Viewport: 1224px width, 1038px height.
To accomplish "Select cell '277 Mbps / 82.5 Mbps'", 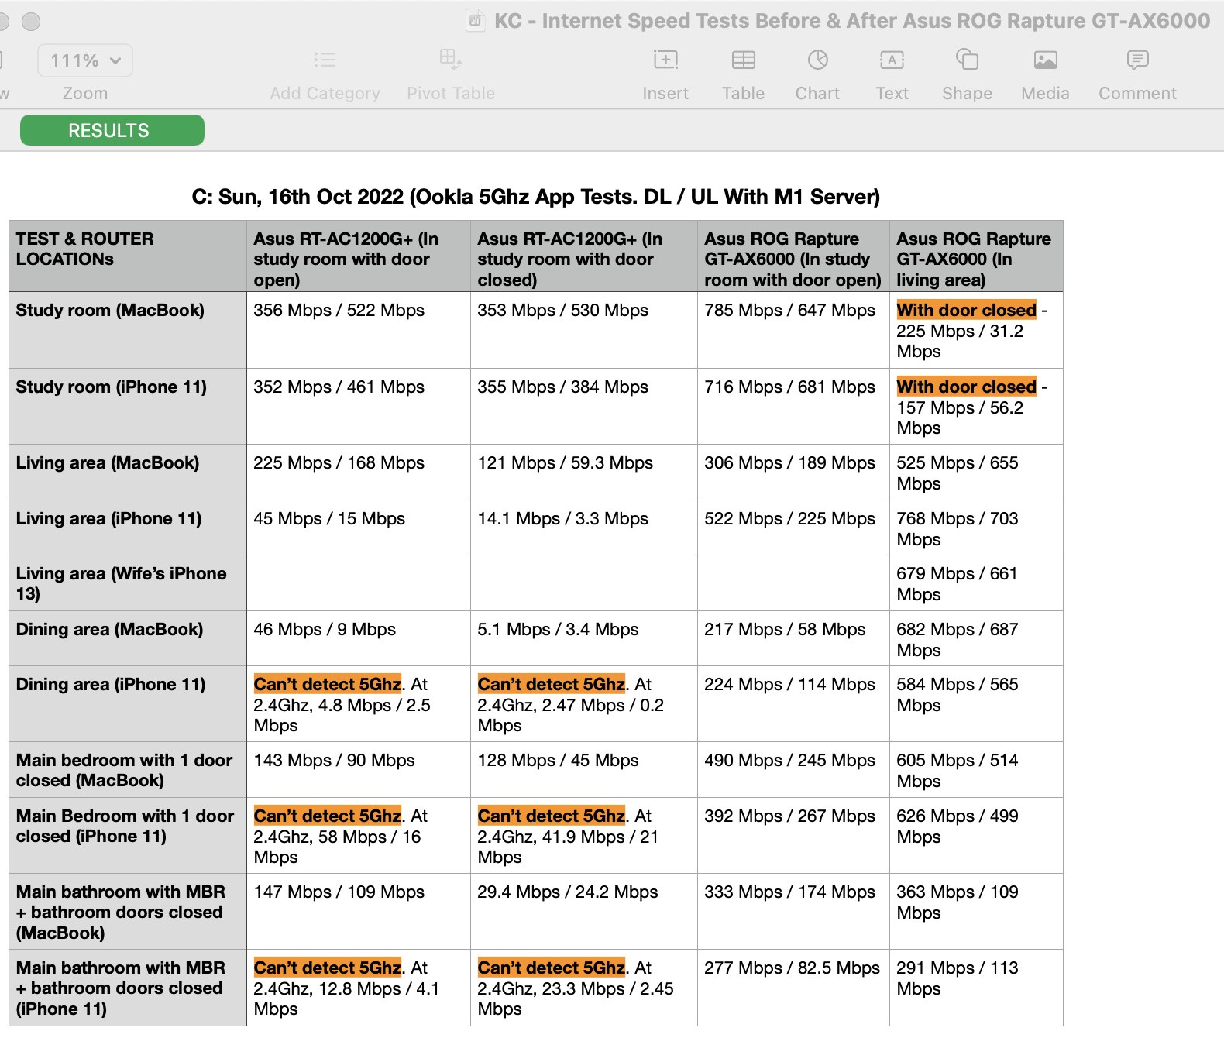I will 794,988.
